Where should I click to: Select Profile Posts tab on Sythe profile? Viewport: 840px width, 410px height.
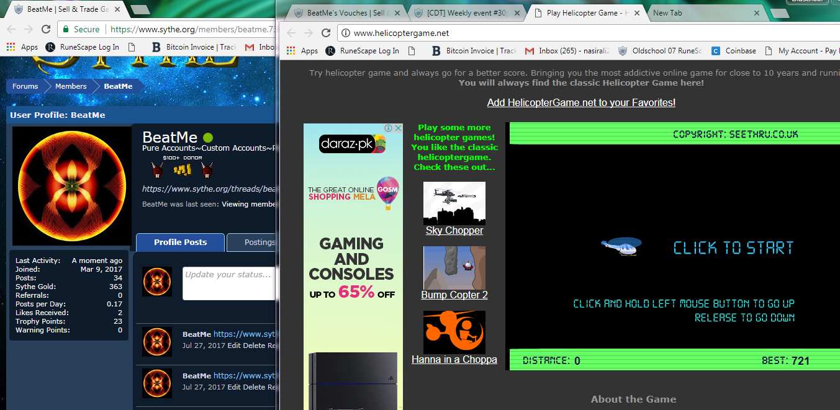pyautogui.click(x=181, y=242)
